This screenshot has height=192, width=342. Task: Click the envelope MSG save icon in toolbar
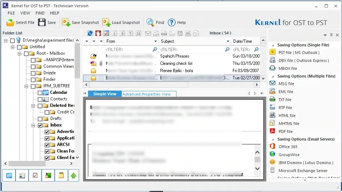[x=148, y=33]
